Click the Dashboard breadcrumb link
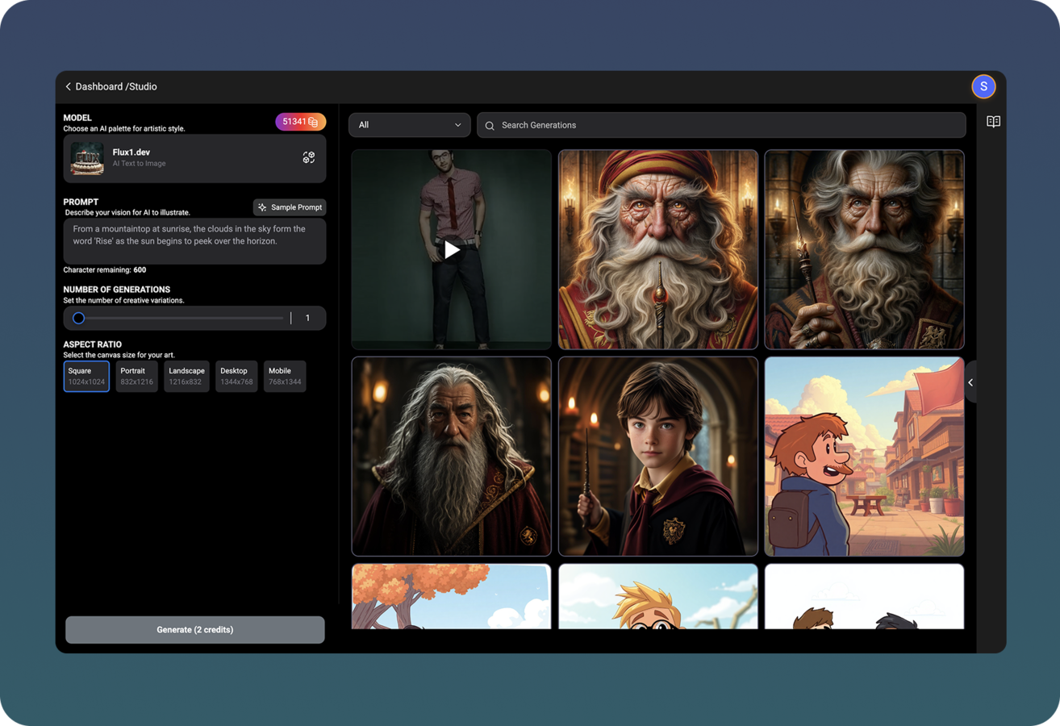 click(98, 86)
